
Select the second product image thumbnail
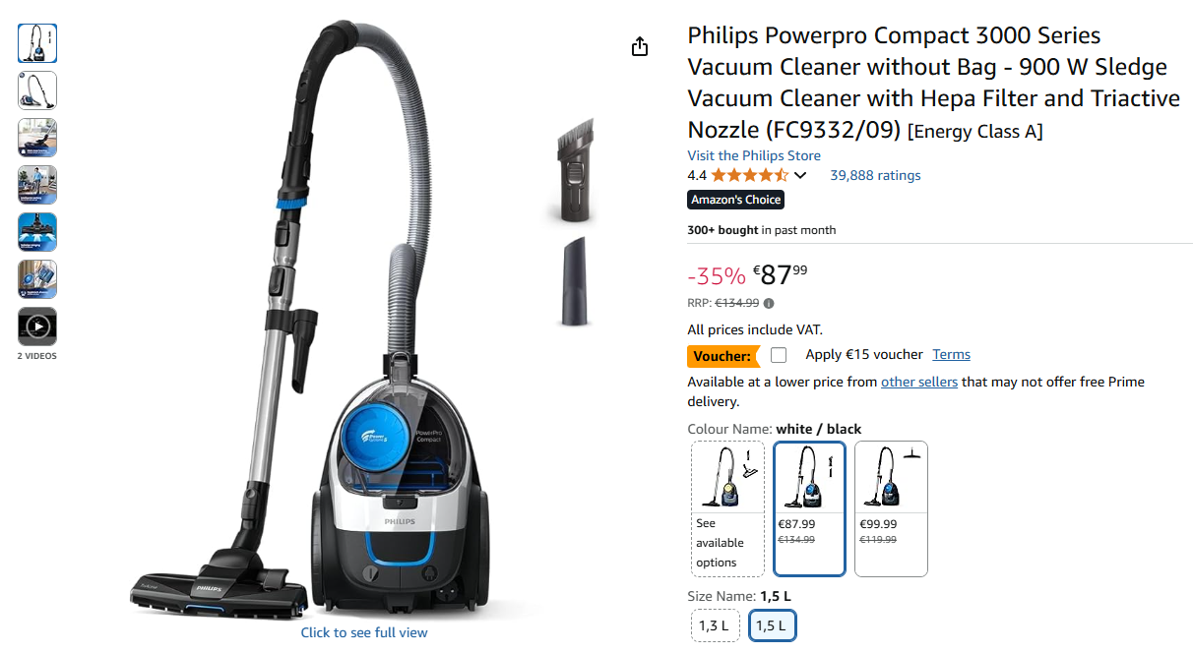pyautogui.click(x=37, y=90)
